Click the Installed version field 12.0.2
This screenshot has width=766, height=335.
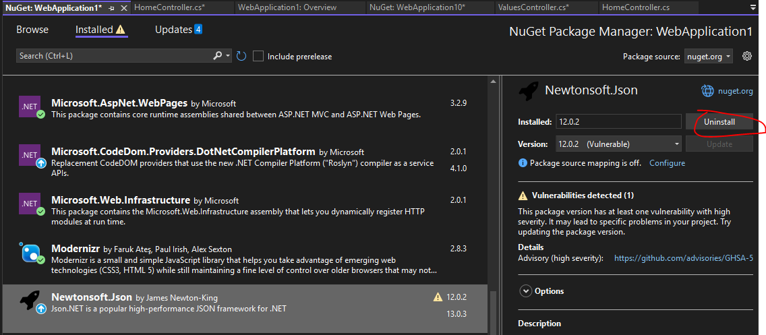[x=618, y=122]
